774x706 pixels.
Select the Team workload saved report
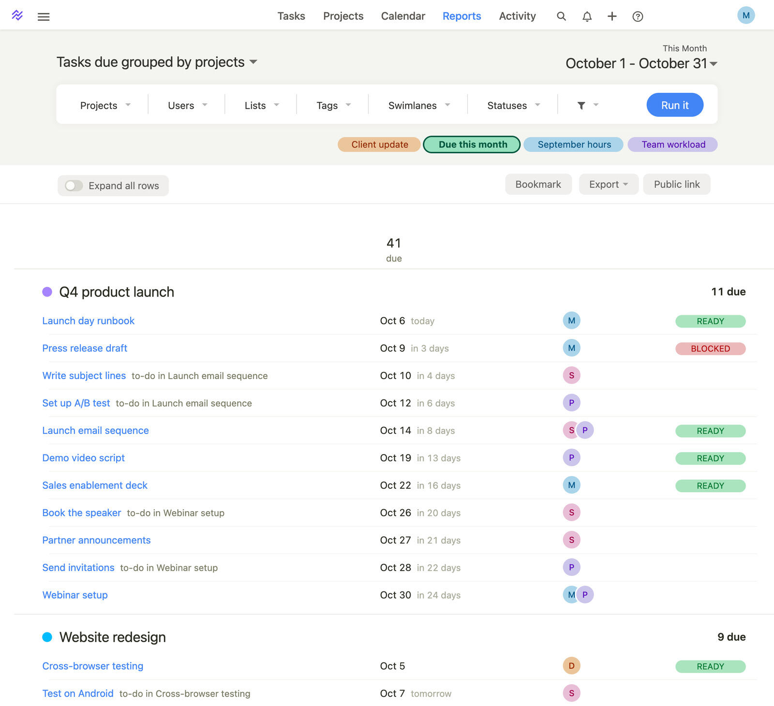pyautogui.click(x=673, y=145)
